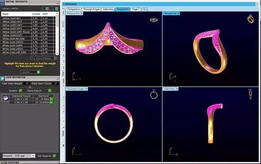The image size is (261, 164).
Task: Click green arrow on 0.06tw gem row
Action: tap(52, 99)
